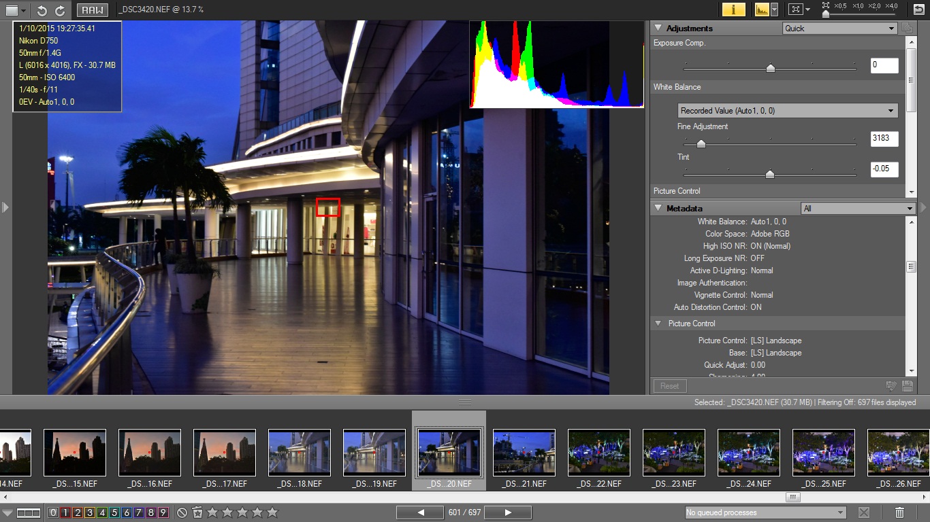Screen dimensions: 930x522
Task: Set rating to five stars
Action: coord(272,512)
